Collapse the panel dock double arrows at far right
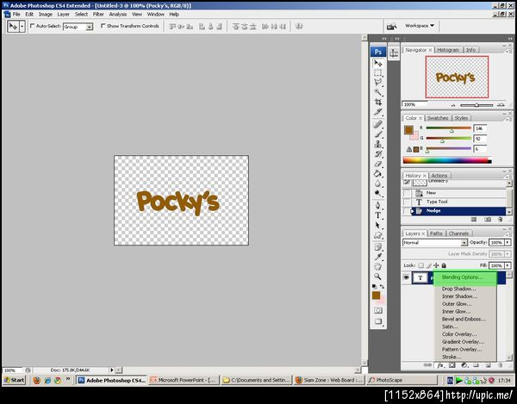The width and height of the screenshot is (517, 404). pyautogui.click(x=510, y=39)
